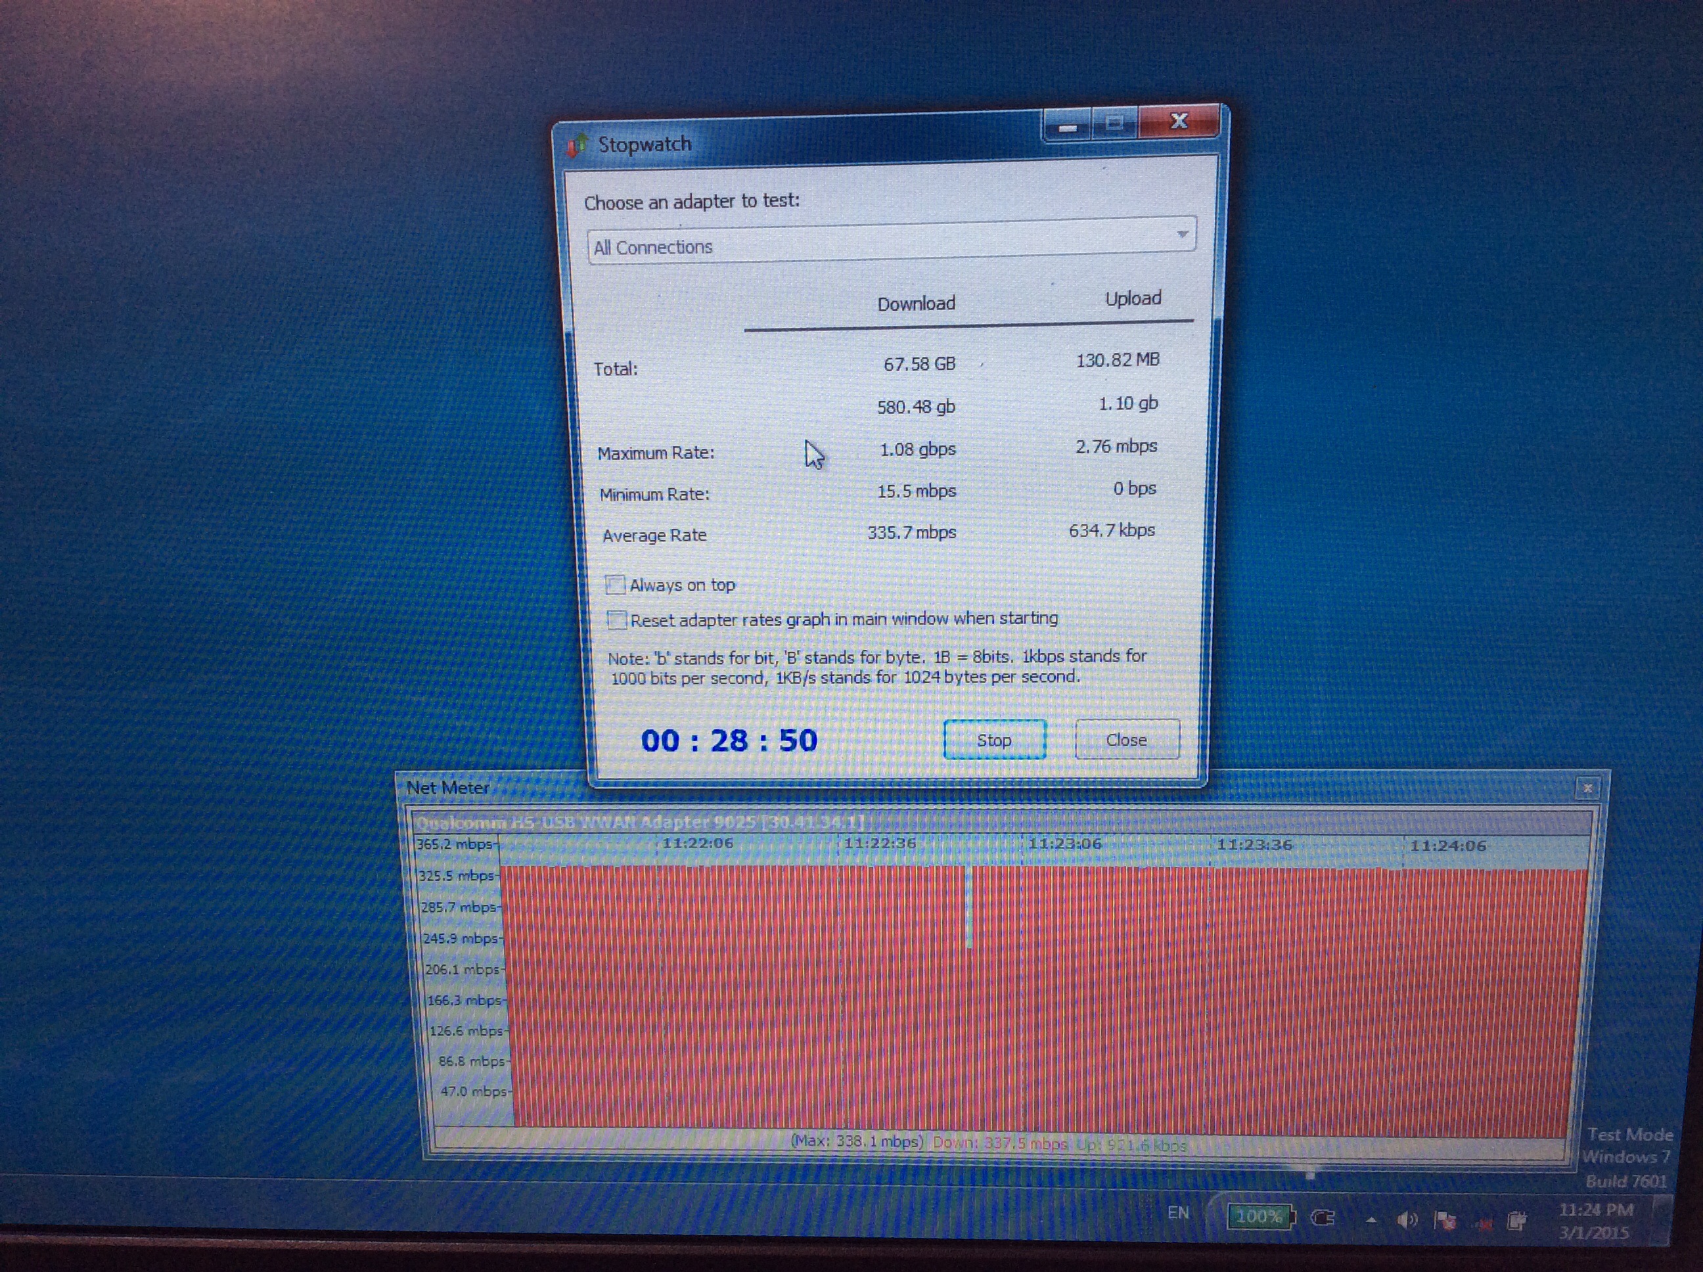Click the EN language indicator

pyautogui.click(x=1178, y=1213)
